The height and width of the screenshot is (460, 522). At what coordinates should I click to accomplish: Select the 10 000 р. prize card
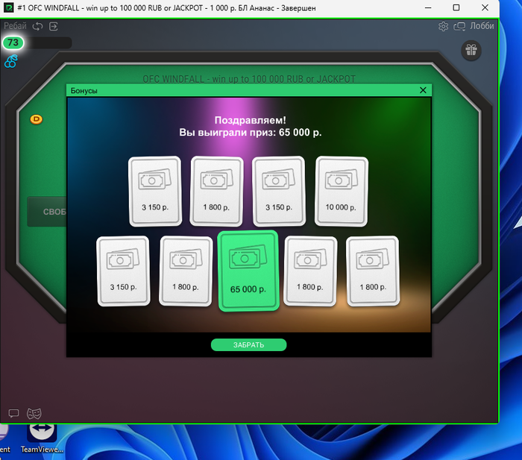coord(342,192)
